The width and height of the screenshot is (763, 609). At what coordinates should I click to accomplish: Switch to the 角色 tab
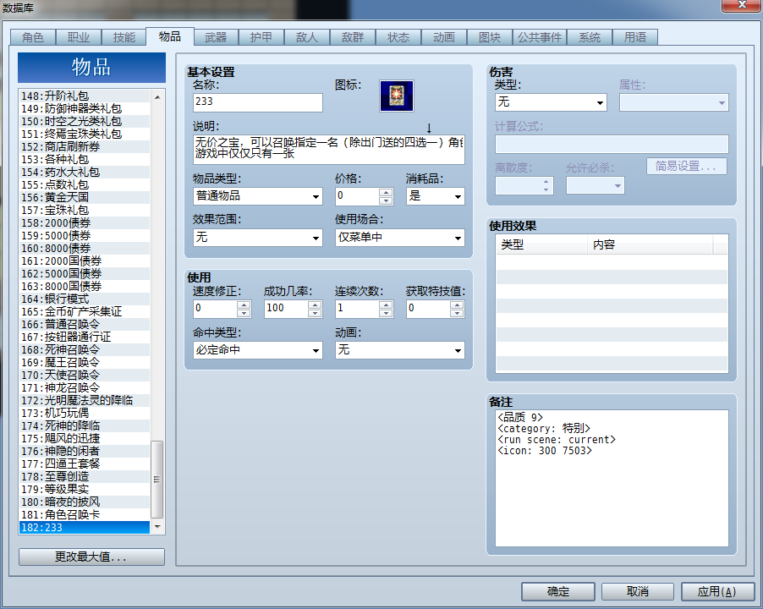point(33,37)
